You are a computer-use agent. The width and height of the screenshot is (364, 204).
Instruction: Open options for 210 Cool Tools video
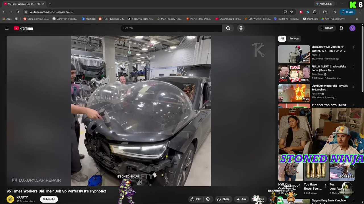353,106
